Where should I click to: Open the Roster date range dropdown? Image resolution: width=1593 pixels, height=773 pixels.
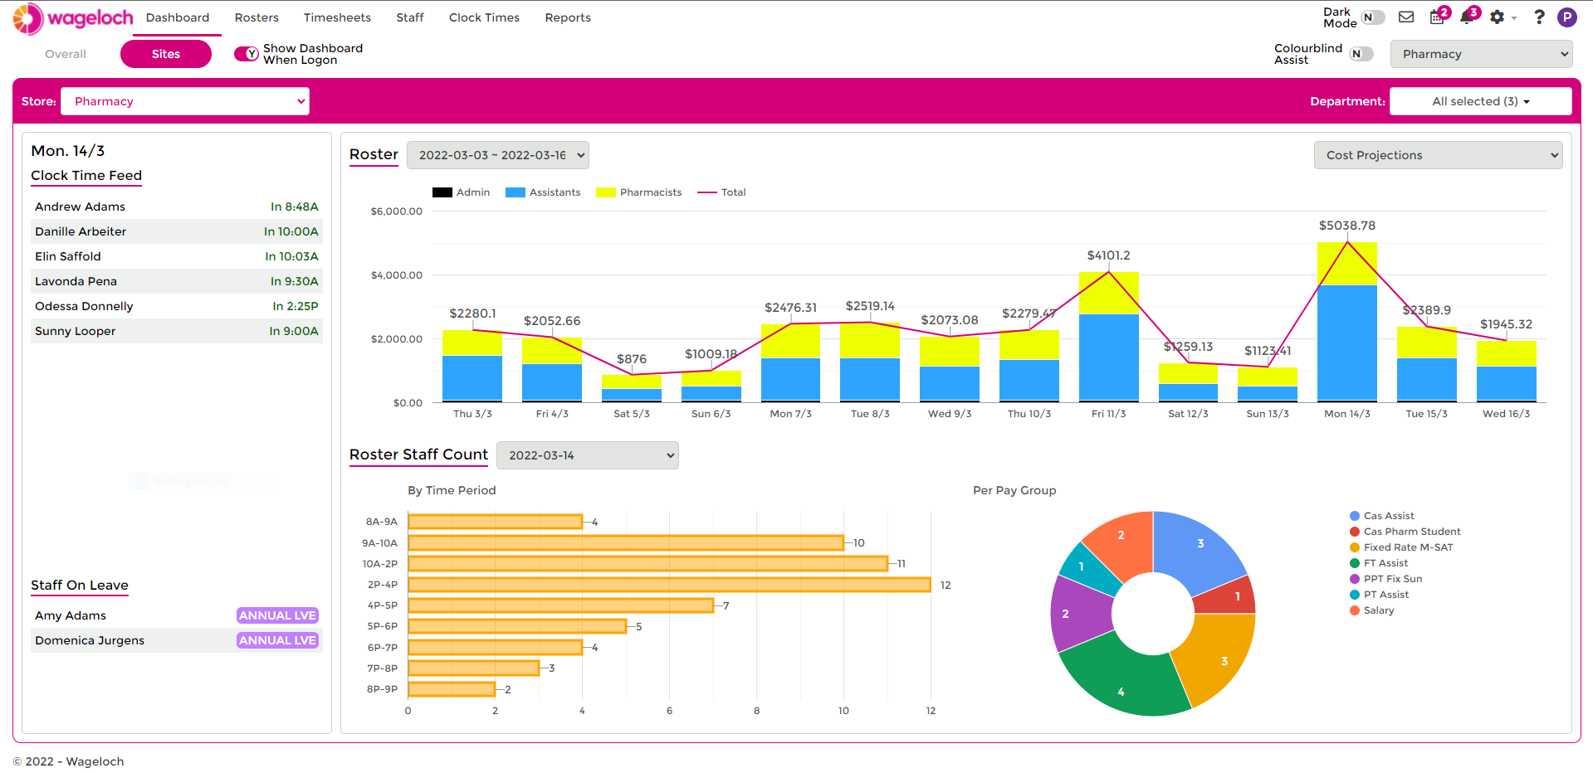click(498, 155)
